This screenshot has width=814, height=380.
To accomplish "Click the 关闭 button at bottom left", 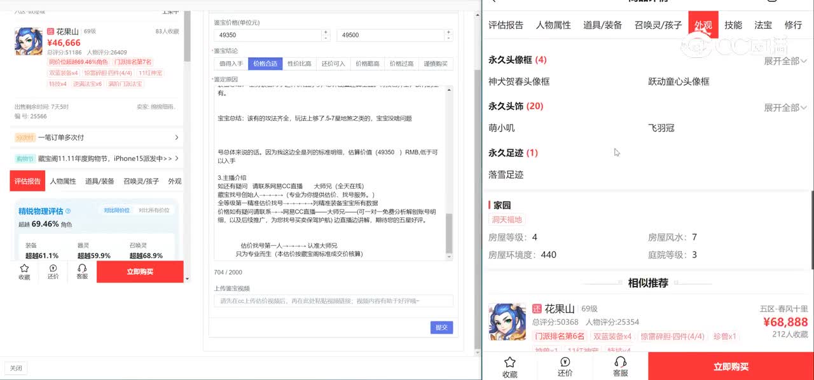I will (x=16, y=368).
